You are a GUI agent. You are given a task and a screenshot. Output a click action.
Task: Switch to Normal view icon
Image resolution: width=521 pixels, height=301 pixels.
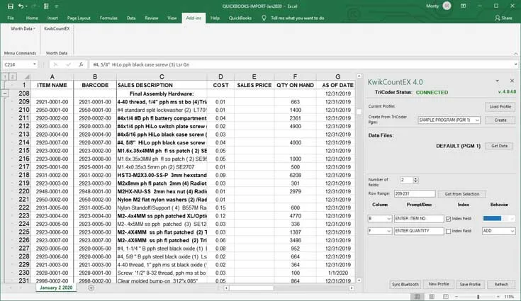pos(417,296)
